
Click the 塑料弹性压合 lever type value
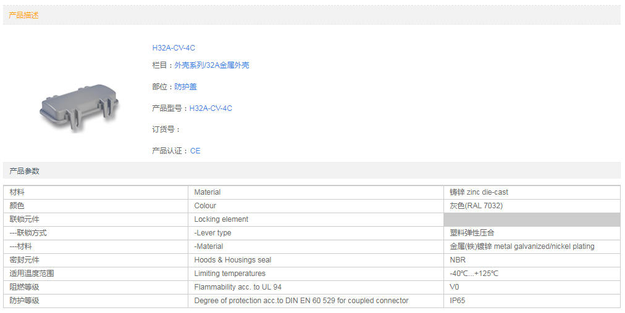coord(472,233)
